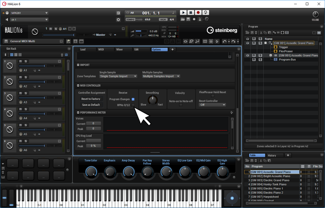Toggle the Loop transport button
This screenshot has width=325, height=208.
click(x=205, y=12)
